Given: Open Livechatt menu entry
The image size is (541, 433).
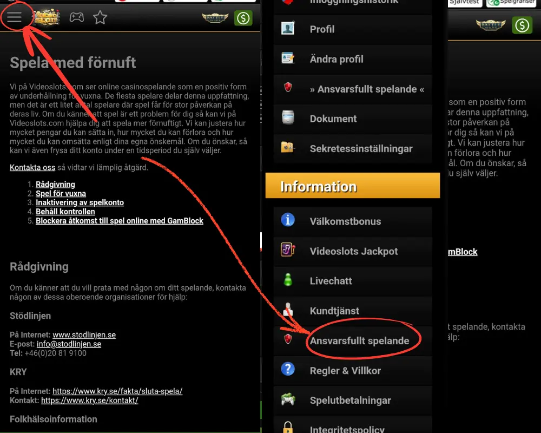Looking at the screenshot, I should pyautogui.click(x=353, y=281).
